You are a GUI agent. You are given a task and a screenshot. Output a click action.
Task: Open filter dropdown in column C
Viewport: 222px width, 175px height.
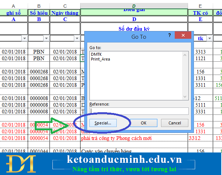[77, 38]
